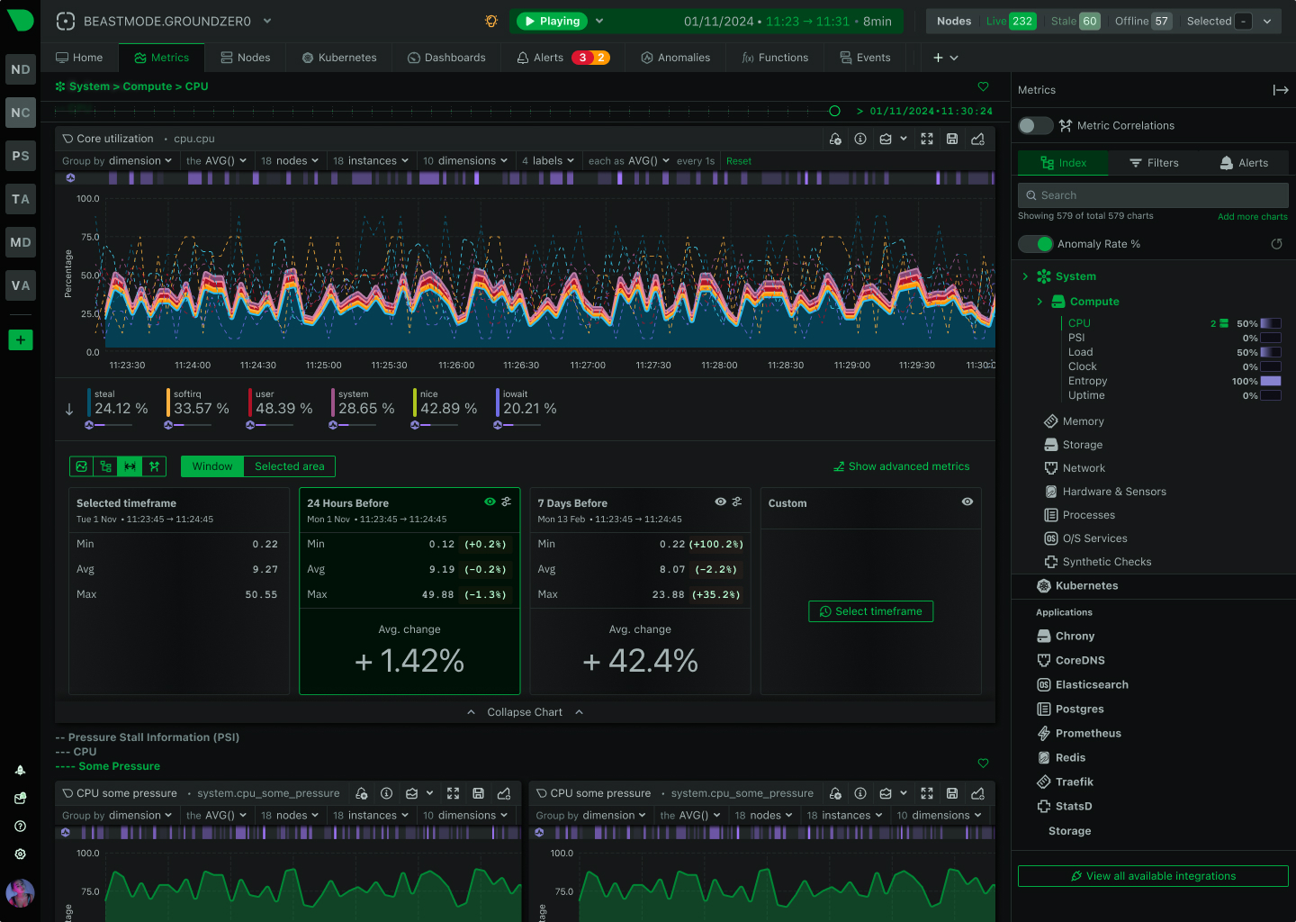This screenshot has height=922, width=1296.
Task: Open the Show advanced metrics link
Action: [x=902, y=466]
